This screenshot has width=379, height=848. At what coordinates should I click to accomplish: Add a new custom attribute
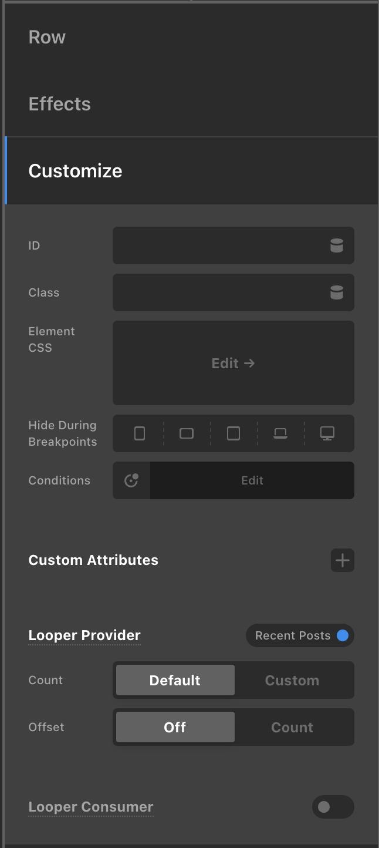(343, 560)
